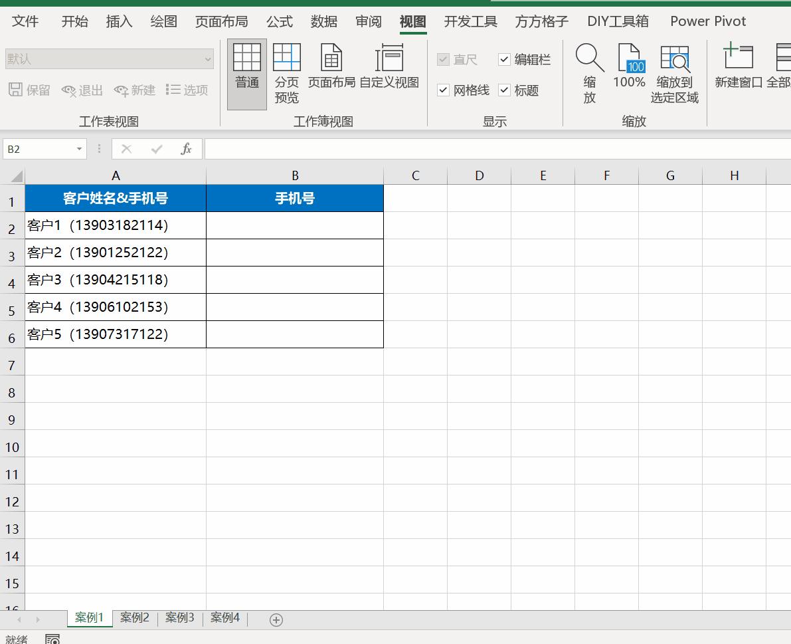Select header cell 客户姓名&手机号
This screenshot has width=791, height=644.
tap(116, 198)
